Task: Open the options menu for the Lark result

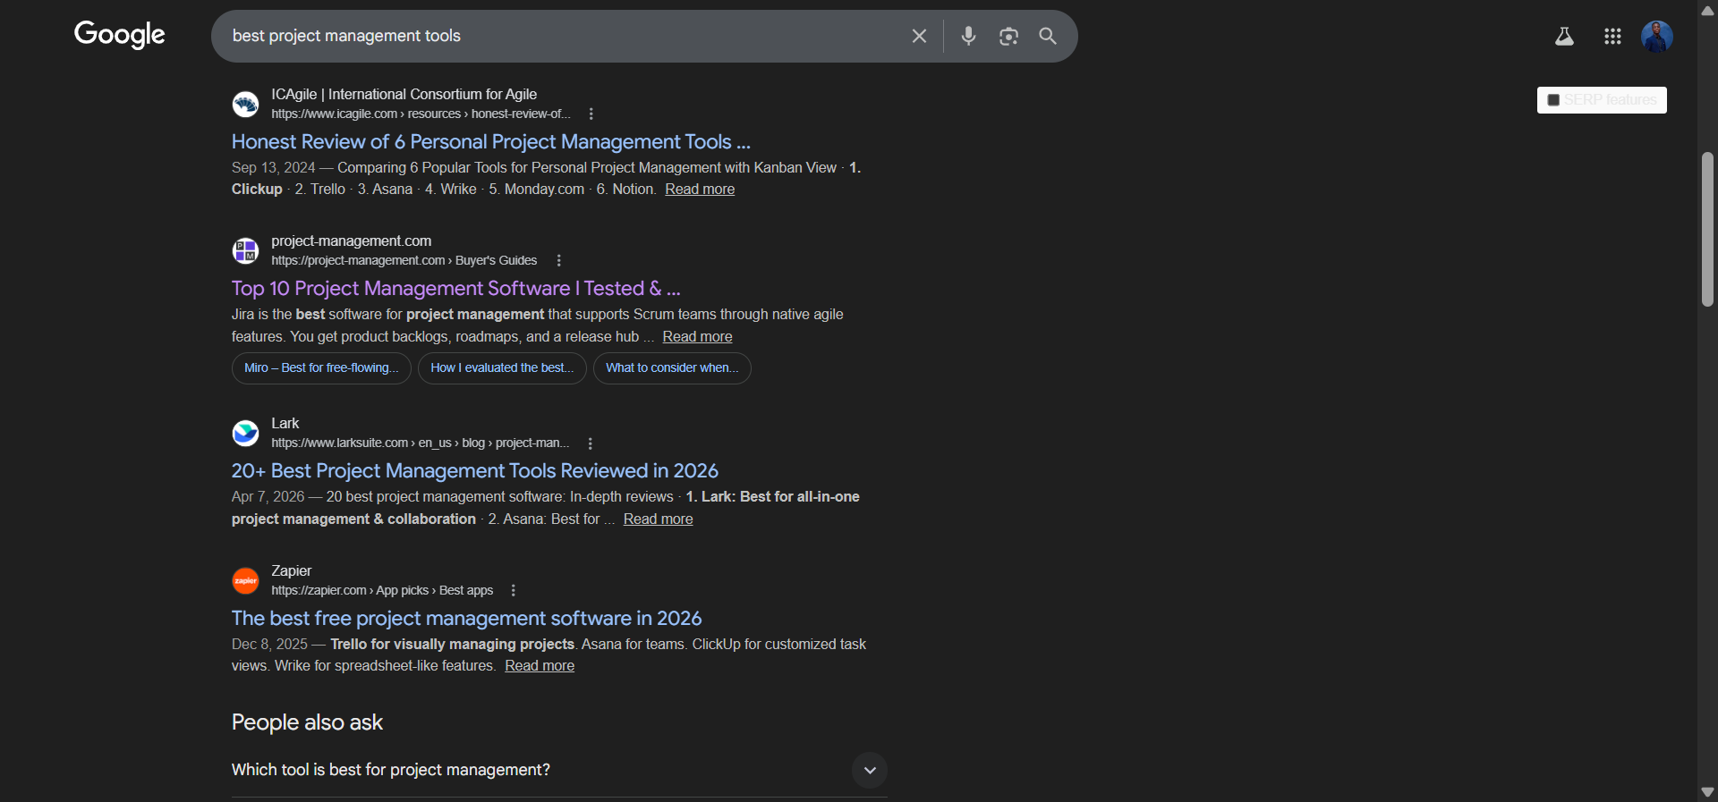Action: click(x=590, y=443)
